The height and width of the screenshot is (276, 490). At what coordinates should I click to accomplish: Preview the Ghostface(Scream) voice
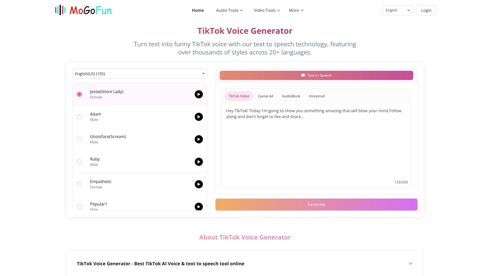199,139
